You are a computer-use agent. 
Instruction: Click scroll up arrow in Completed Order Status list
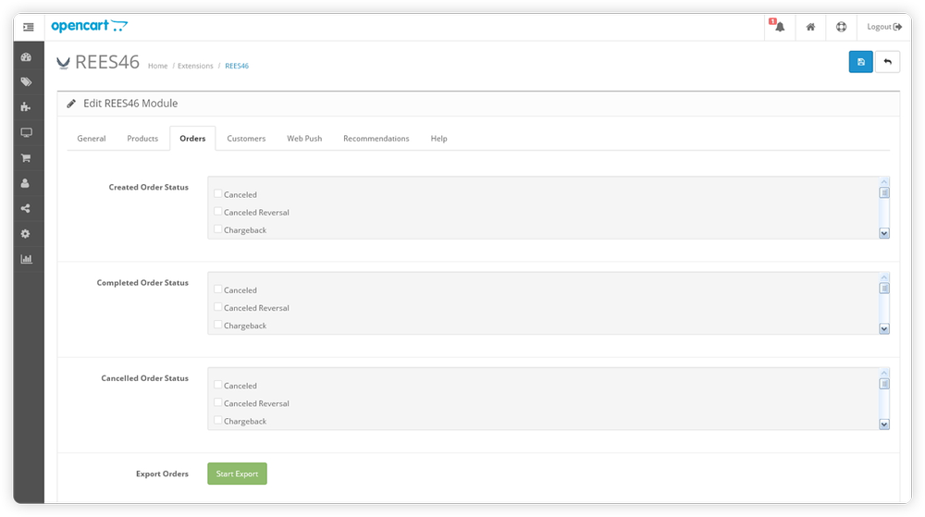point(883,277)
